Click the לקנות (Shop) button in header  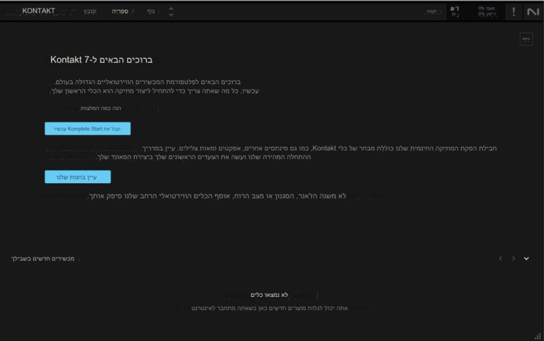point(431,12)
